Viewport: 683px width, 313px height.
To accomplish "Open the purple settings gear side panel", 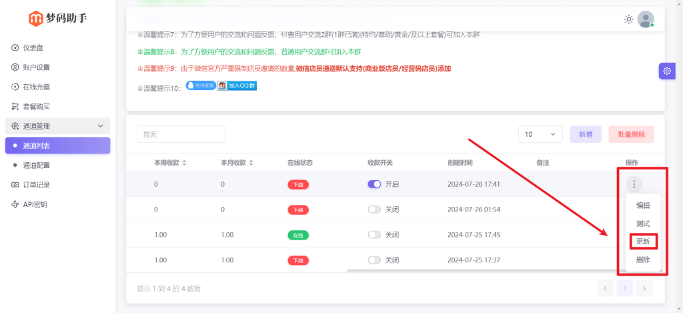I will (667, 71).
